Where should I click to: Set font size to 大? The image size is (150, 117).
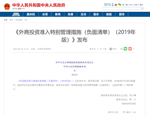coord(98,49)
